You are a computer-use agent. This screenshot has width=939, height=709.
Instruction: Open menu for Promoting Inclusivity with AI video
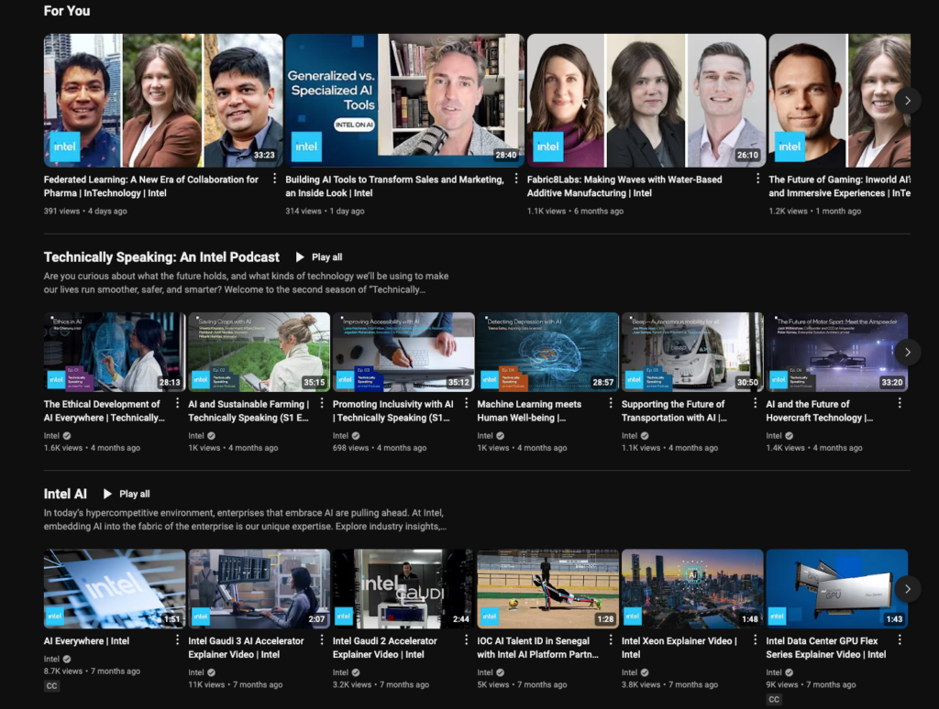467,403
